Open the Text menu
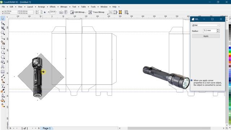Screen dimensions: 231x130 click(74, 7)
